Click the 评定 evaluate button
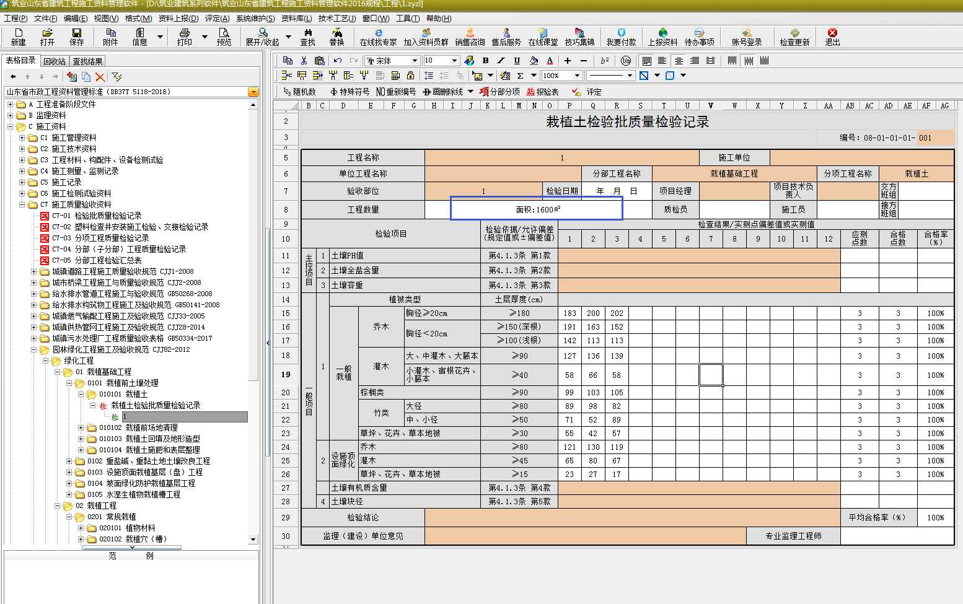The height and width of the screenshot is (604, 963). tap(587, 92)
